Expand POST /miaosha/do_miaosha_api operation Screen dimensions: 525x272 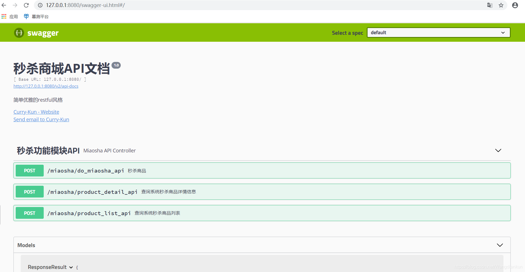click(262, 170)
